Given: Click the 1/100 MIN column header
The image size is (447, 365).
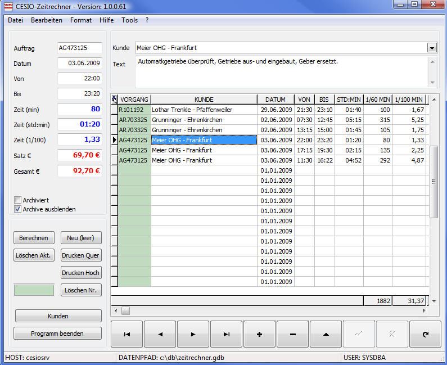Looking at the screenshot, I should tap(409, 100).
